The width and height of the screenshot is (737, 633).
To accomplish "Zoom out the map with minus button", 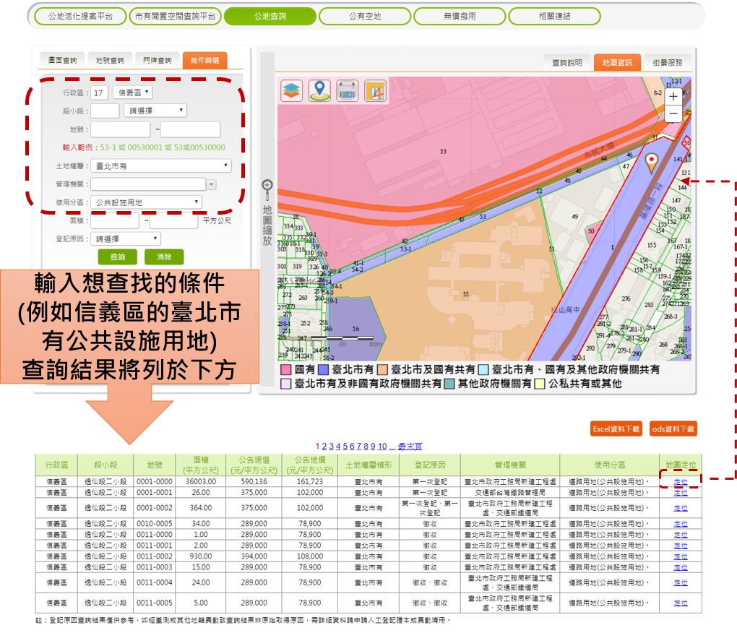I will click(673, 113).
